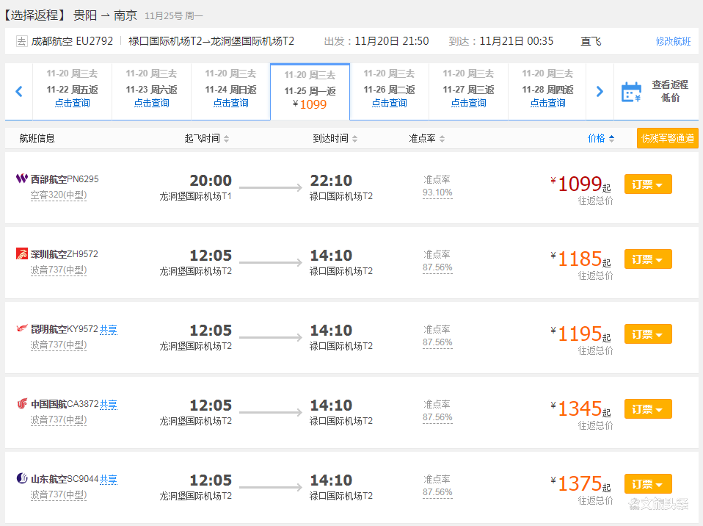Open the return low-price calendar icon

point(631,92)
